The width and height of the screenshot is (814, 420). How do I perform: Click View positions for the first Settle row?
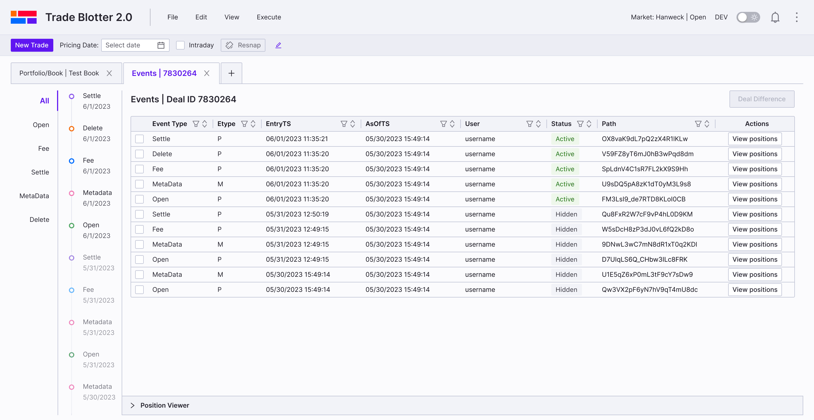(755, 139)
